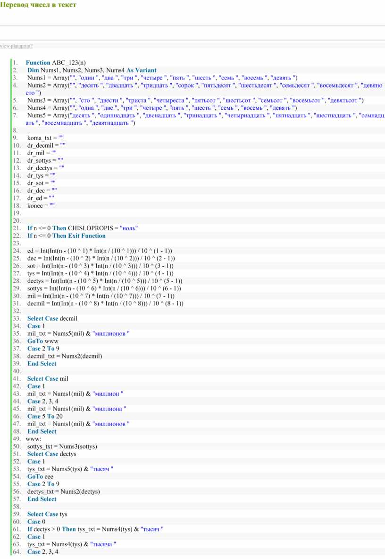Click the 'www:' label line
The height and width of the screenshot is (559, 385).
34,439
